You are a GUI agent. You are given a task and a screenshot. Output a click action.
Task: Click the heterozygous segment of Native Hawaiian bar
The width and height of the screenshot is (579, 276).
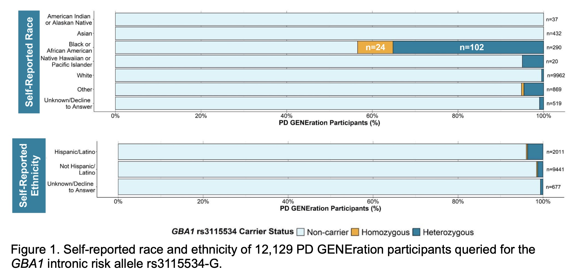click(x=533, y=61)
